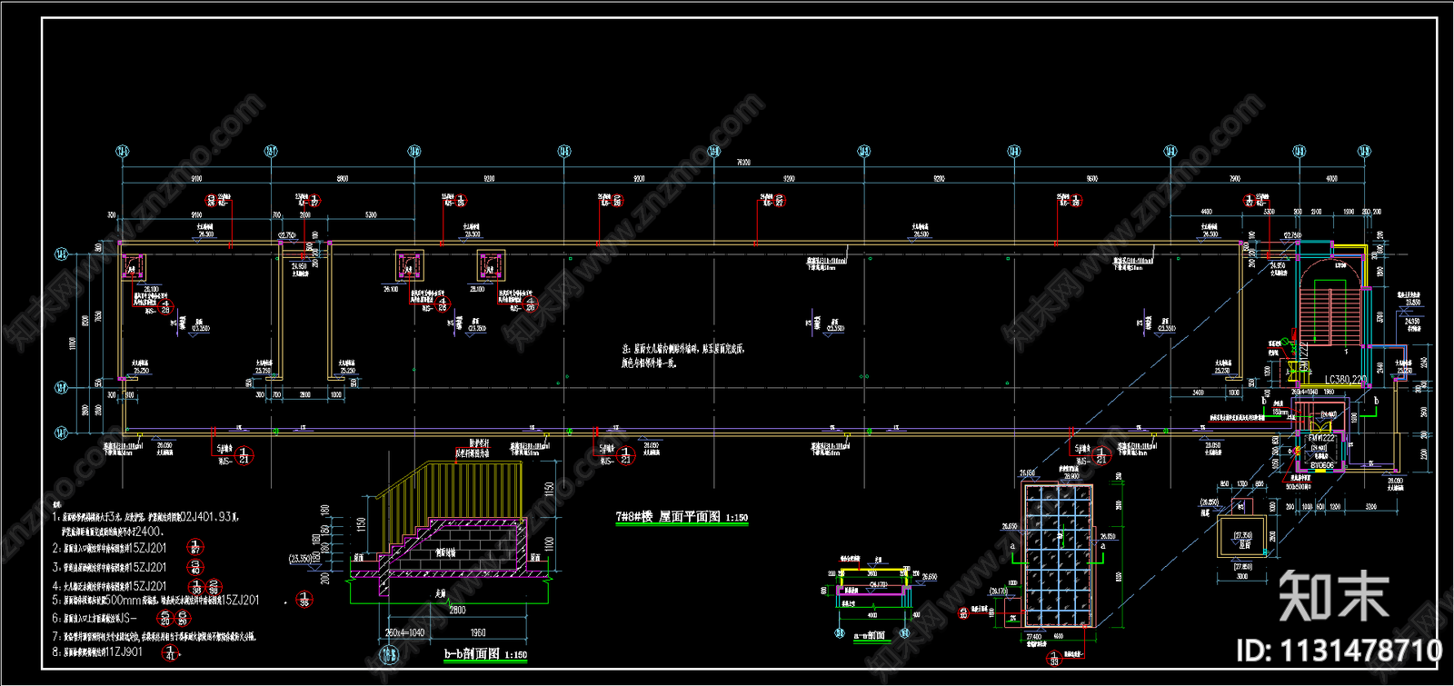This screenshot has height=686, width=1454.
Task: Click the '(23.350)' elevation mark in b-b section
Action: pyautogui.click(x=301, y=559)
